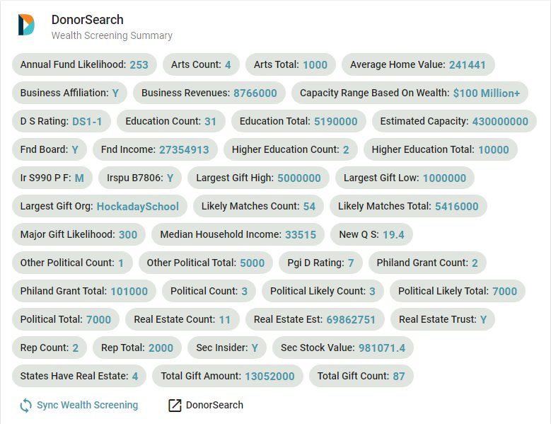
Task: Select the Average Home Value chip
Action: coord(417,64)
